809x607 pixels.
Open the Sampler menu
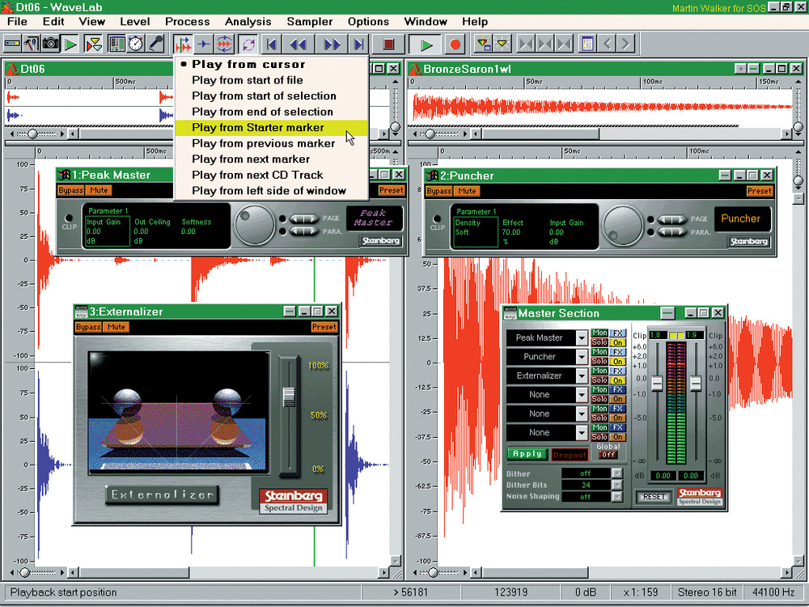click(310, 22)
